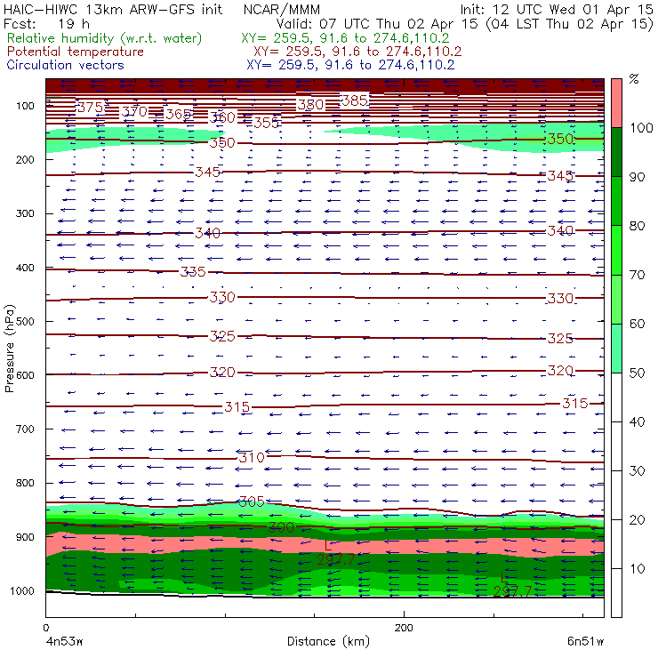Click the '100' pressure axis tick label
The height and width of the screenshot is (658, 658).
pos(25,106)
